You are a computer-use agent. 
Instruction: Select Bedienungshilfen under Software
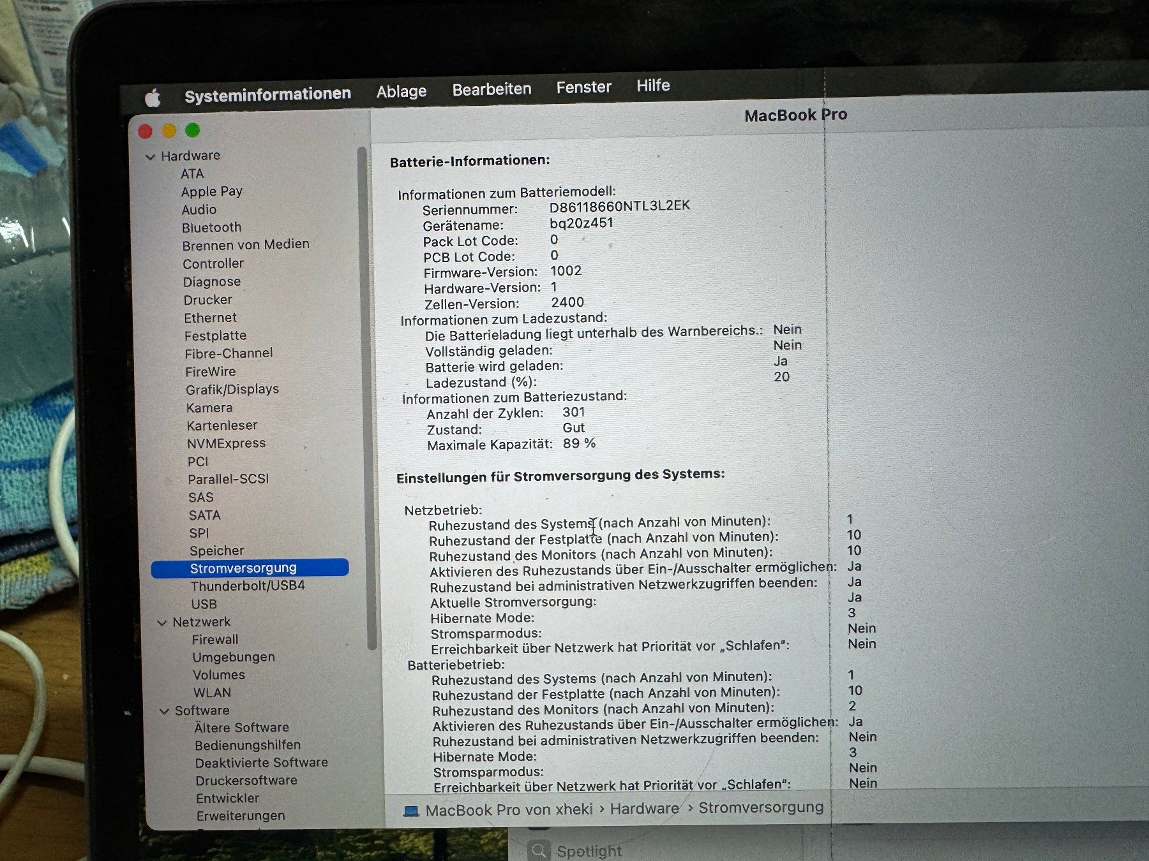coord(248,746)
